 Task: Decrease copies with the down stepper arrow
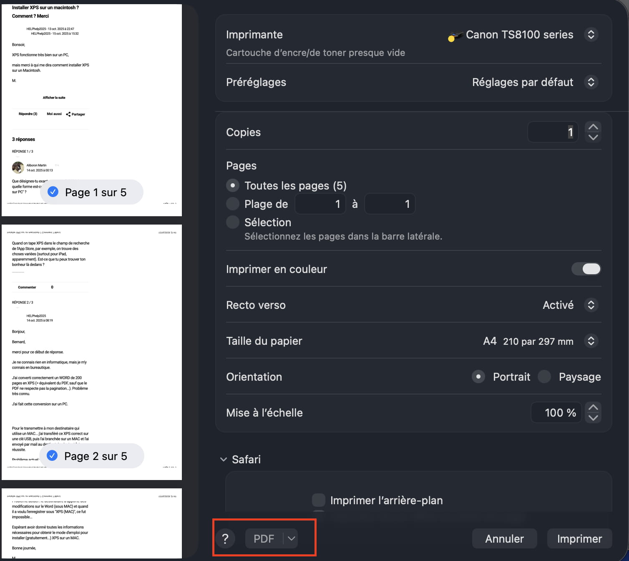[x=593, y=137]
